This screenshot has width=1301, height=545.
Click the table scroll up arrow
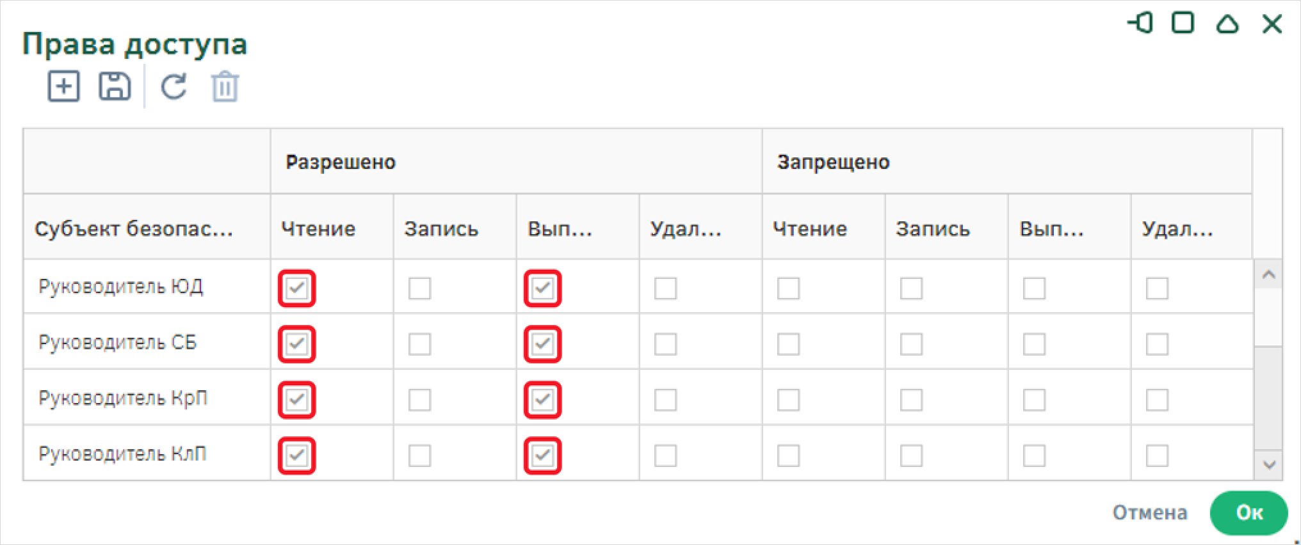click(x=1268, y=275)
